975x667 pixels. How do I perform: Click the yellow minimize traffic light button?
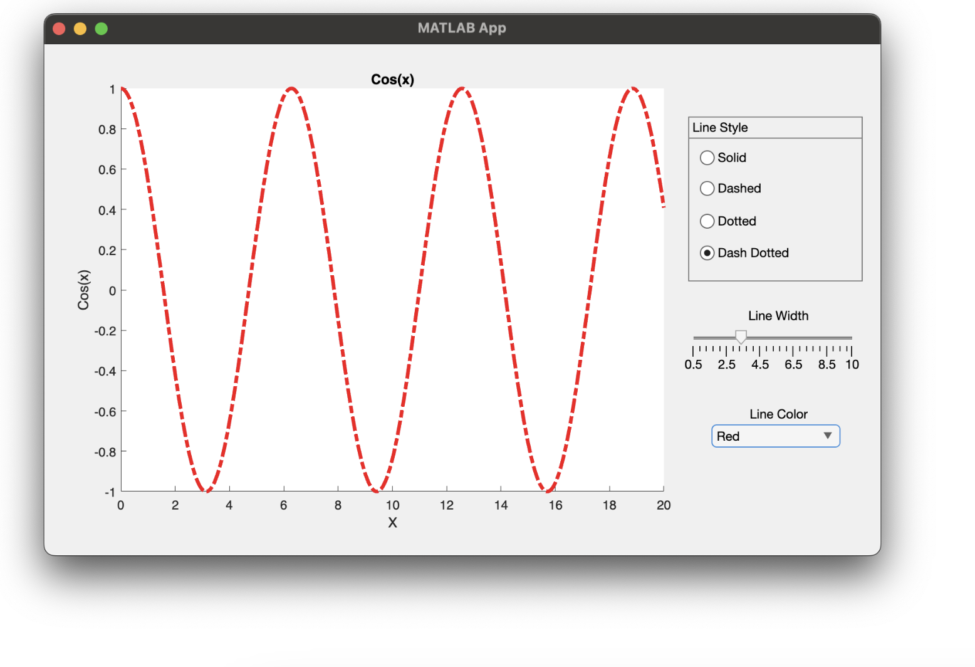(x=80, y=28)
